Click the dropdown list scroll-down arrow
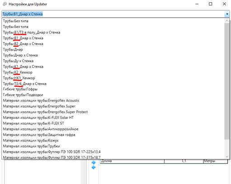This screenshot has height=184, width=231. click(227, 156)
